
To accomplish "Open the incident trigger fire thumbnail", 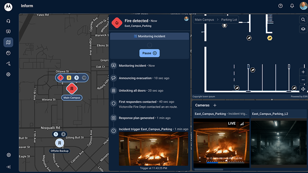I will (x=153, y=149).
